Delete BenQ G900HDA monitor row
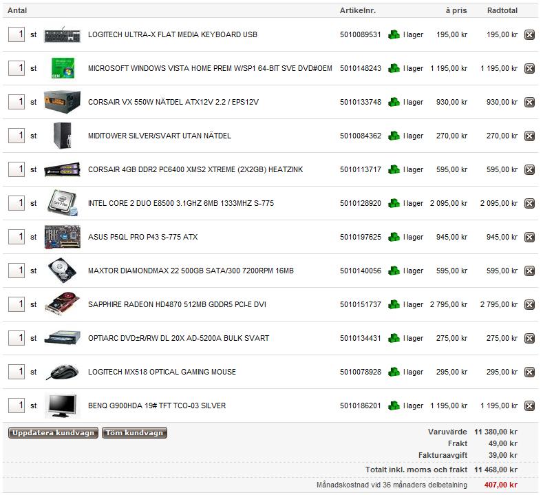 [x=529, y=406]
